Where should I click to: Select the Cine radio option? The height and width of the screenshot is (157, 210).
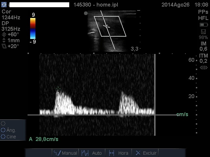coord(3,137)
